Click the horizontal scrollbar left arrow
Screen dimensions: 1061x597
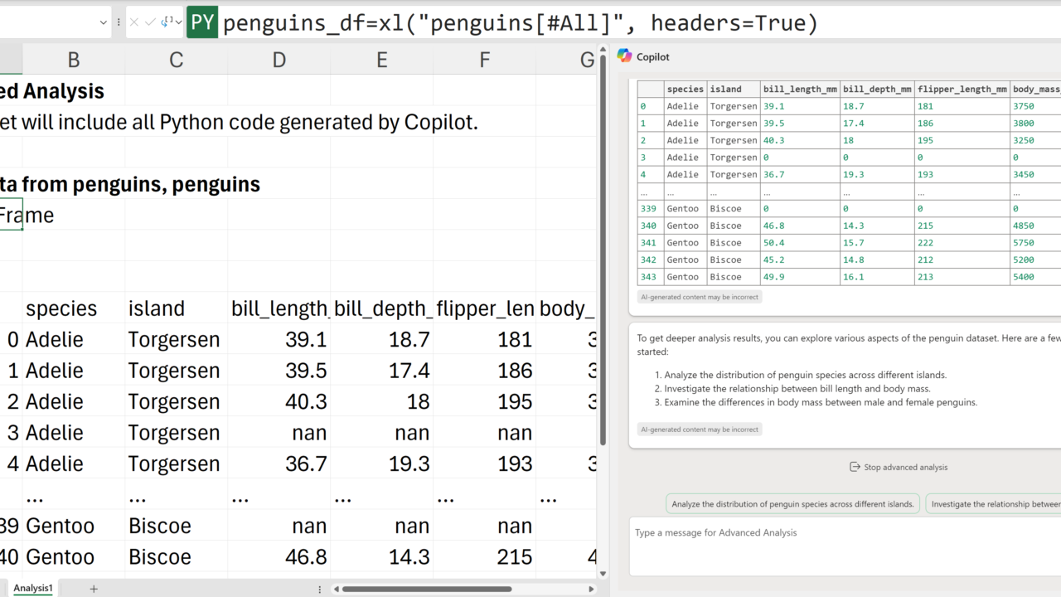336,589
